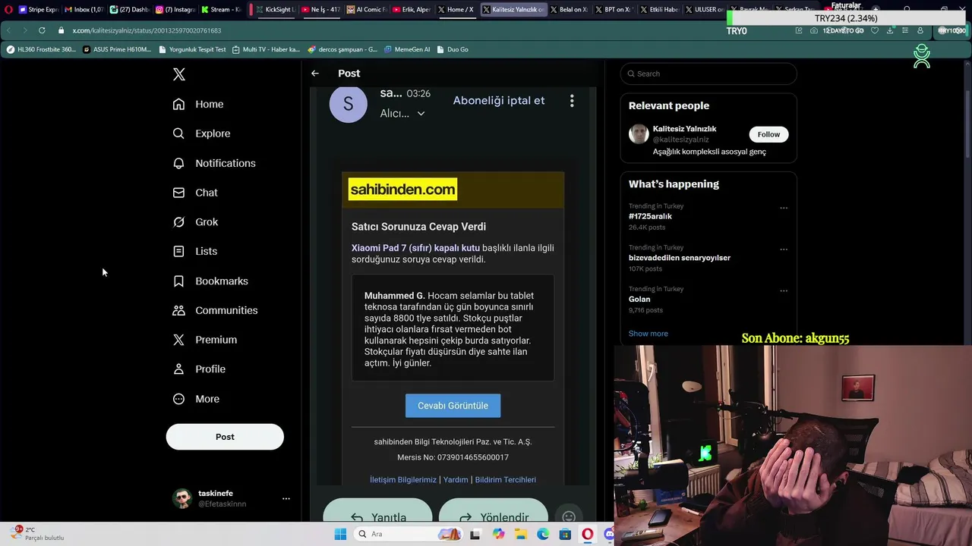The image size is (972, 546).
Task: Click the X logo in the sidebar
Action: click(179, 74)
